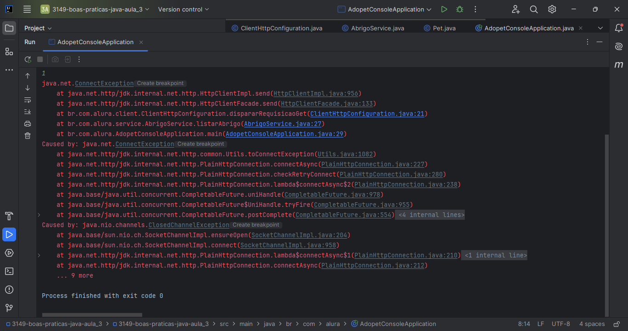Screen dimensions: 628x331
Task: Open the Problems tool window
Action: (x=9, y=290)
